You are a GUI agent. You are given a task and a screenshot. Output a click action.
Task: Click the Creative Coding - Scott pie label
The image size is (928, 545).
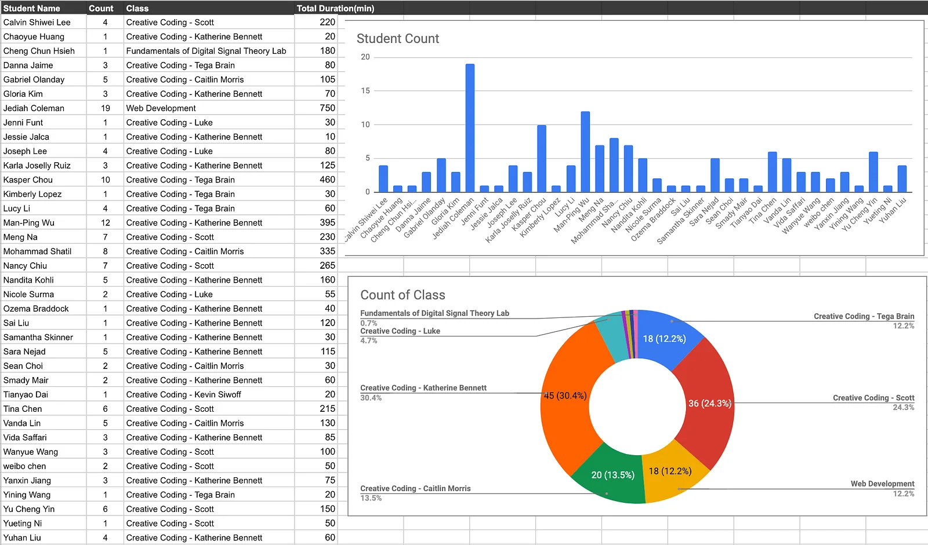tap(873, 398)
